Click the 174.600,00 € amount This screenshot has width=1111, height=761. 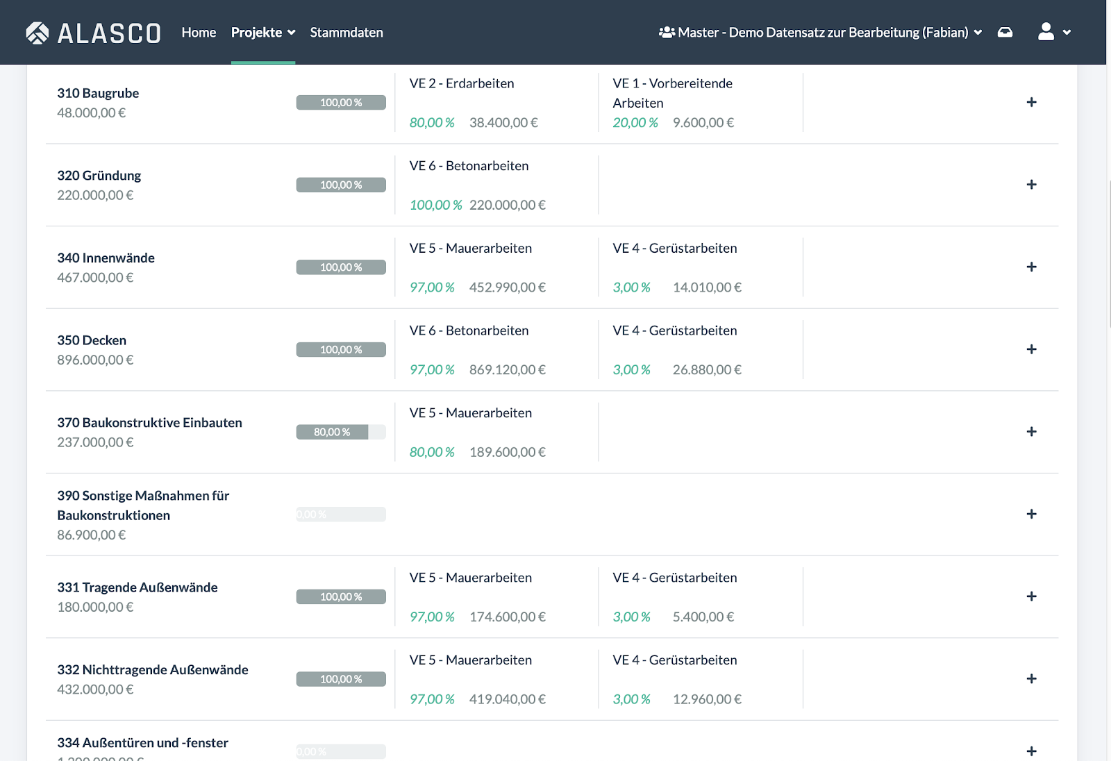pos(508,617)
